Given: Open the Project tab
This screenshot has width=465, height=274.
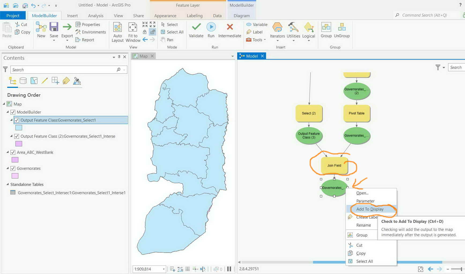Looking at the screenshot, I should click(13, 16).
